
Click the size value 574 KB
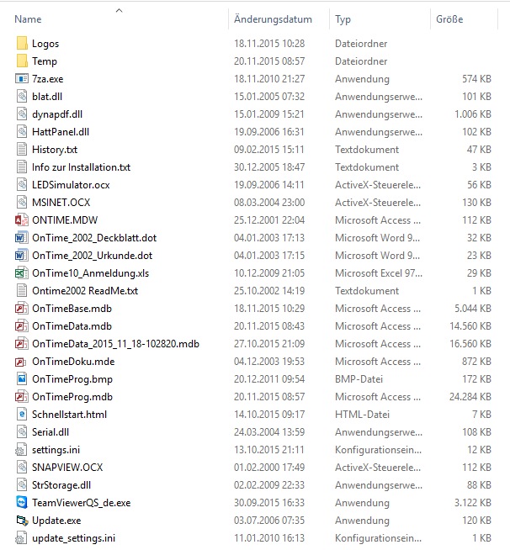[x=476, y=79]
